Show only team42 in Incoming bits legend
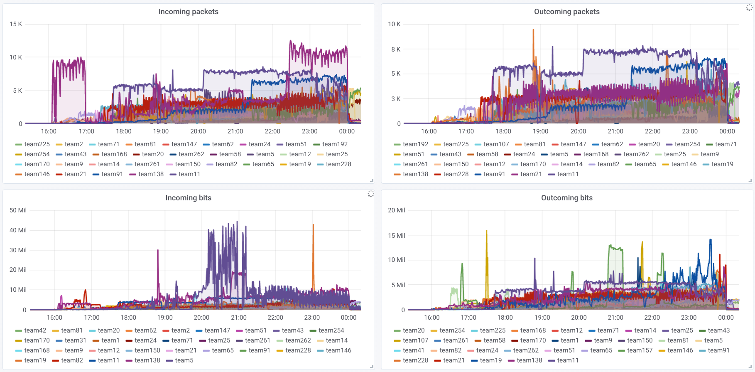Image resolution: width=755 pixels, height=372 pixels. click(35, 330)
